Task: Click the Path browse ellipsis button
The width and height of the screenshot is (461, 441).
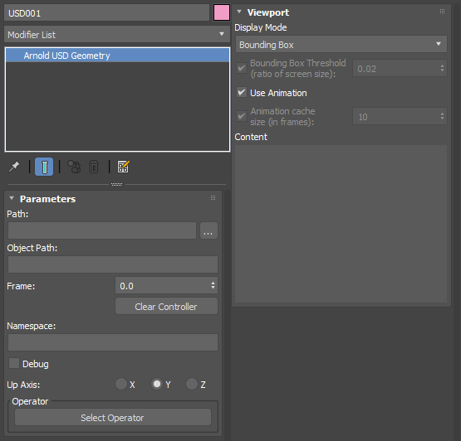Action: pos(208,230)
